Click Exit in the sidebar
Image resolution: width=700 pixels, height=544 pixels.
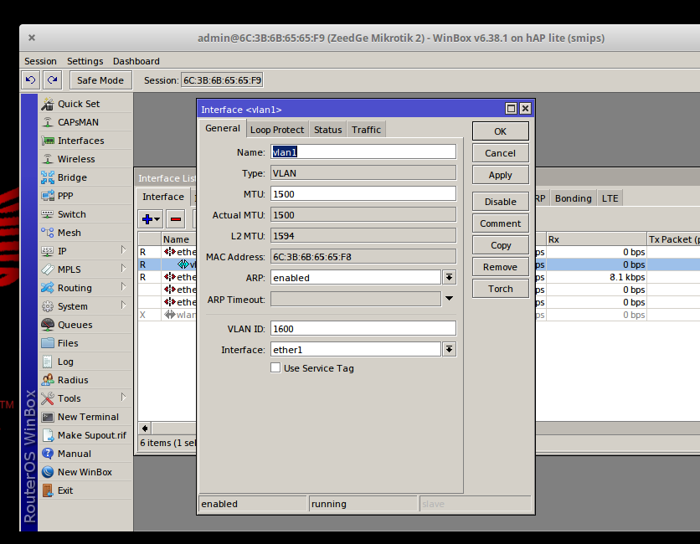(85, 490)
